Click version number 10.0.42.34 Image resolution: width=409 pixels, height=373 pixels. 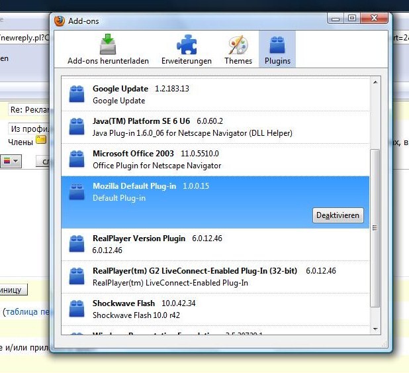[x=179, y=303]
